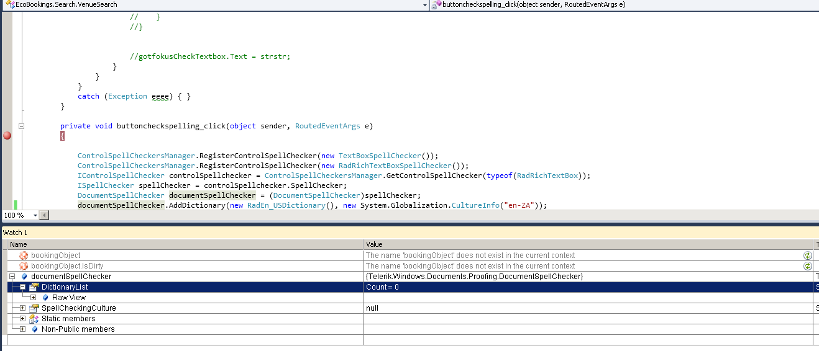Open the 100 % zoom dropdown
This screenshot has width=819, height=351.
tap(34, 215)
